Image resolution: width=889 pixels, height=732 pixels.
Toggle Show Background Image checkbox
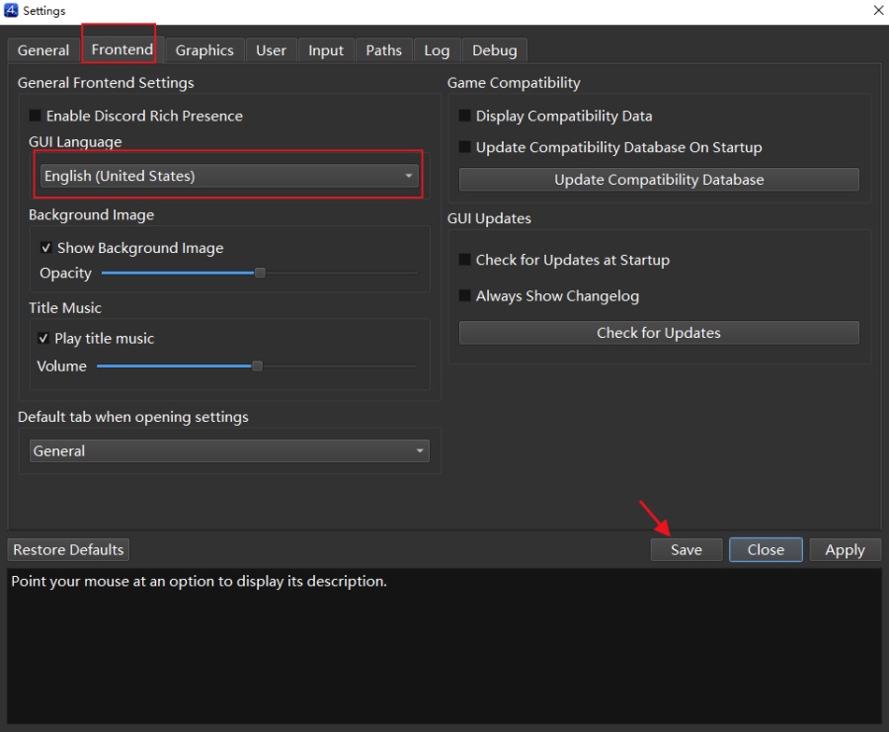click(x=45, y=248)
